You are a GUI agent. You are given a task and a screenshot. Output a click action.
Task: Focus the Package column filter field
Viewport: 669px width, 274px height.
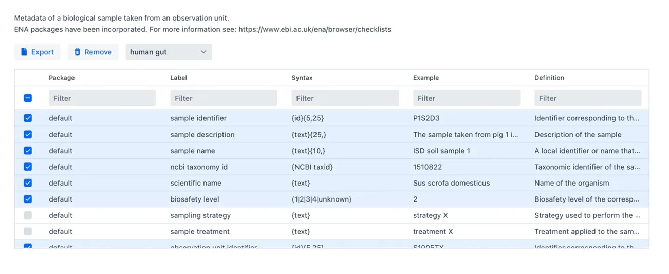(x=102, y=98)
